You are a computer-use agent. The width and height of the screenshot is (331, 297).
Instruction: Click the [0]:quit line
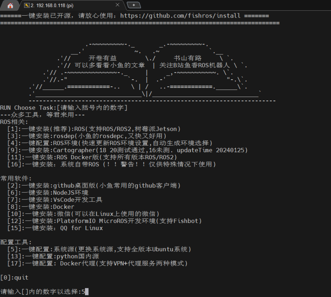click(14, 278)
